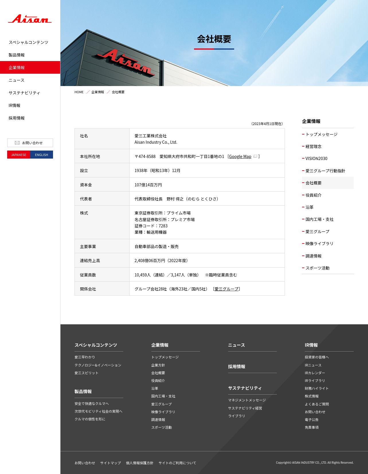This screenshot has height=474, width=368.
Task: Open footer マネジメントメッセージ link
Action: 247,400
